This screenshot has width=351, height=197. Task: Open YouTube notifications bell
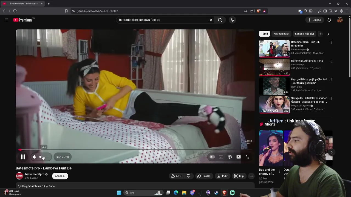(x=329, y=20)
